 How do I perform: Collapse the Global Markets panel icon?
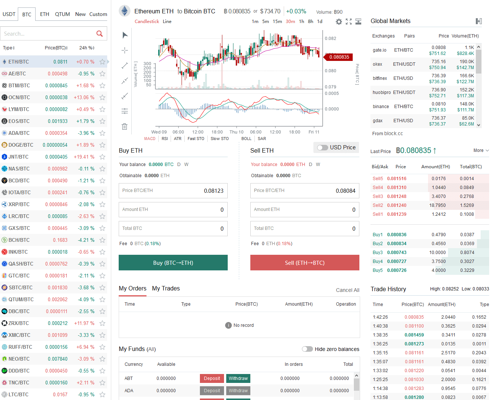click(479, 21)
